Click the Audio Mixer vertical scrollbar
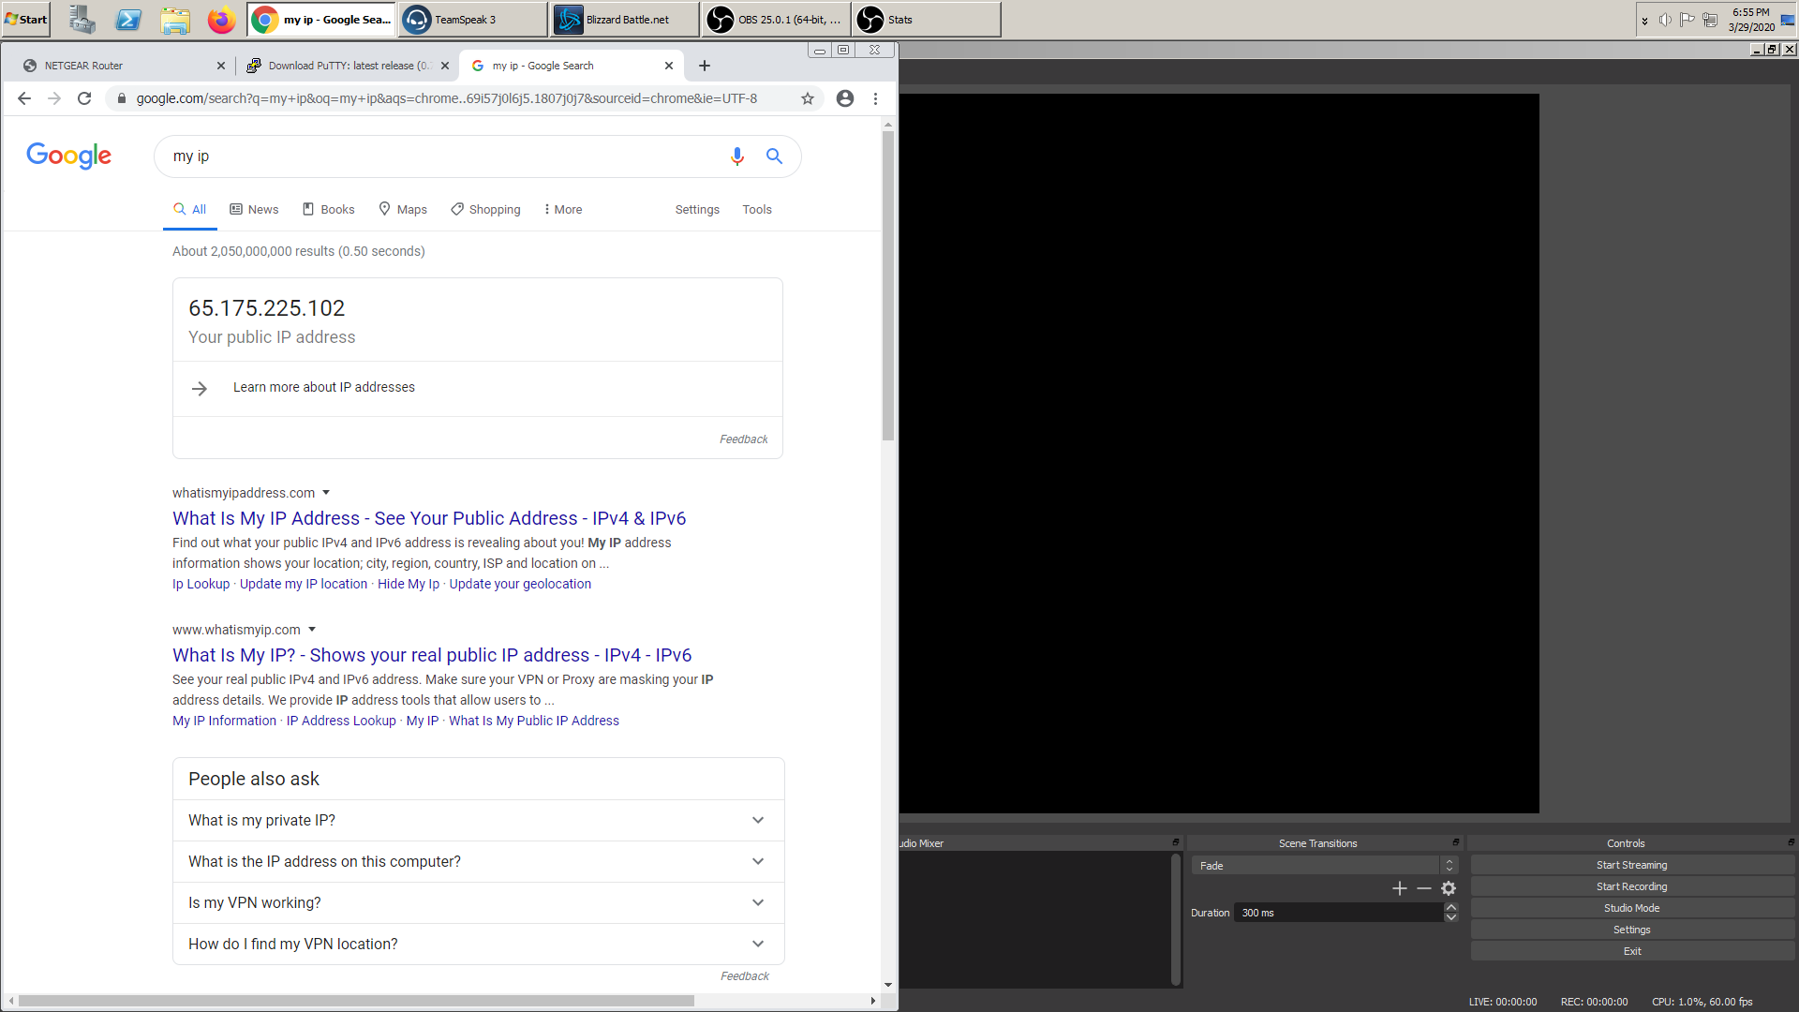Screen dimensions: 1799x1012 pyautogui.click(x=1176, y=919)
